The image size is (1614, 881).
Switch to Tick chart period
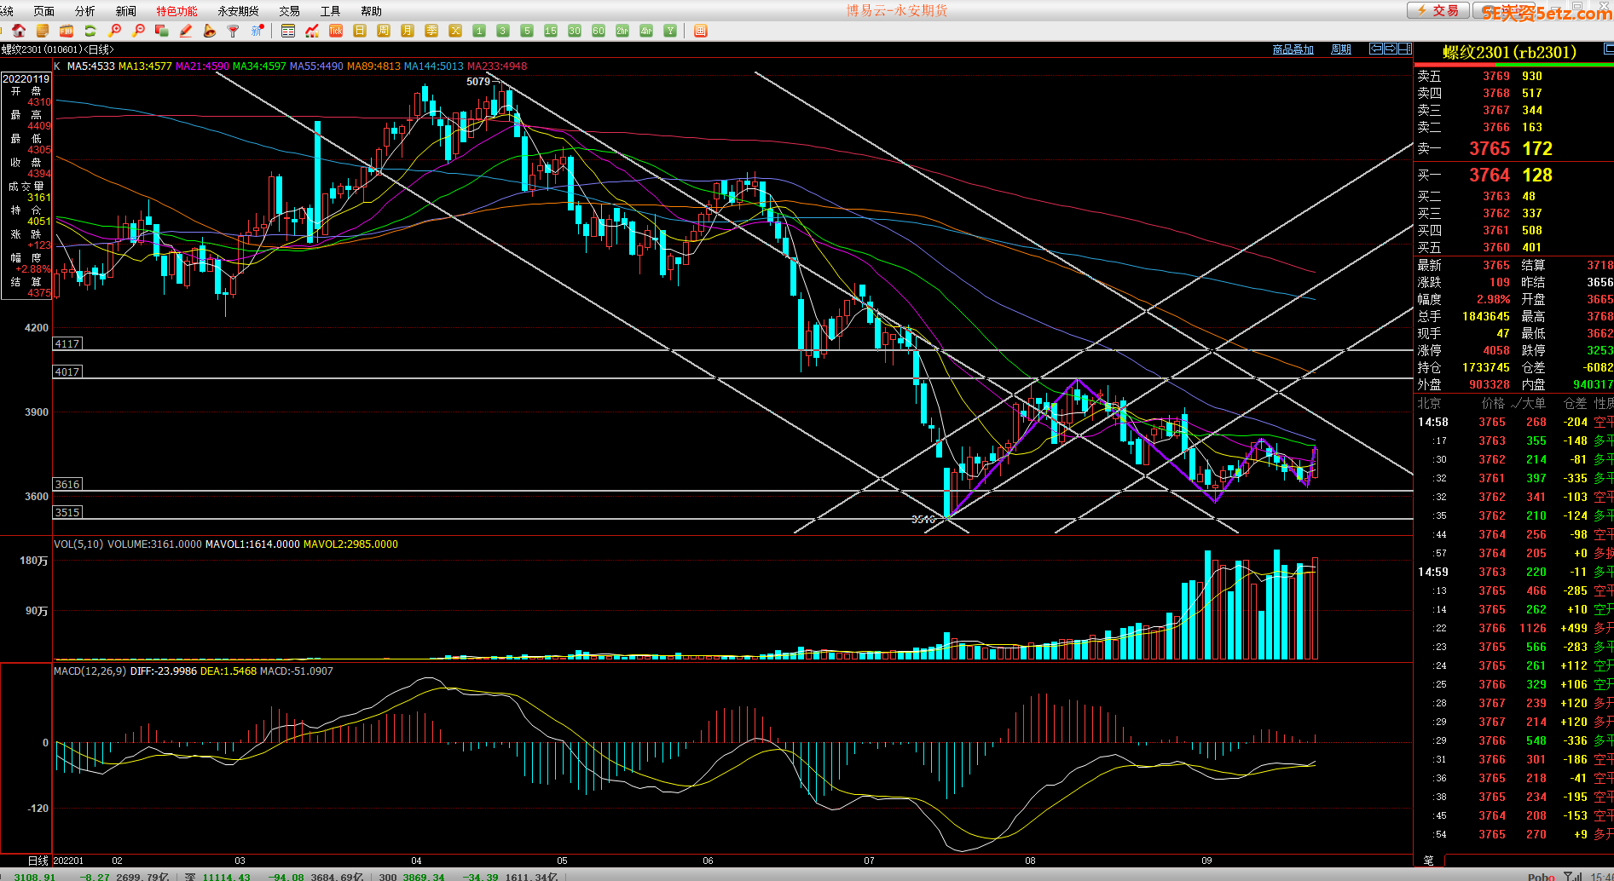[336, 31]
